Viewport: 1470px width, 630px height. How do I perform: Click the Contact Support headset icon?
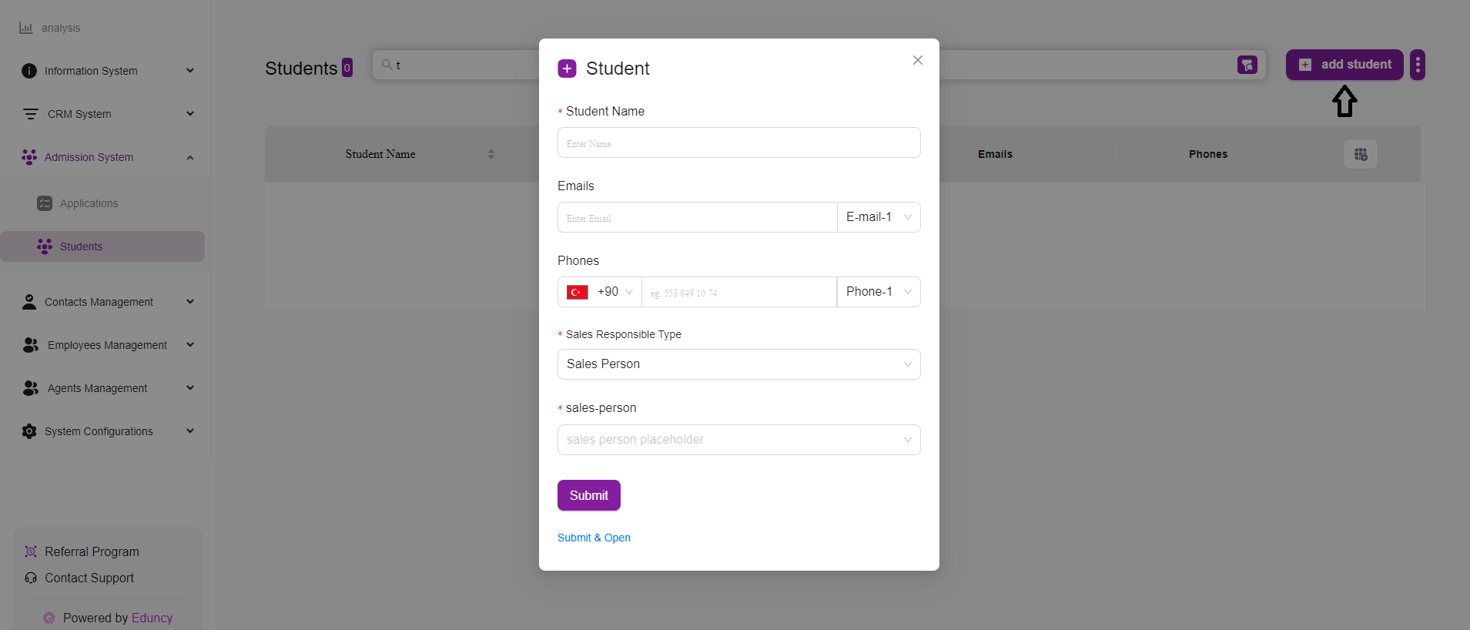click(31, 578)
